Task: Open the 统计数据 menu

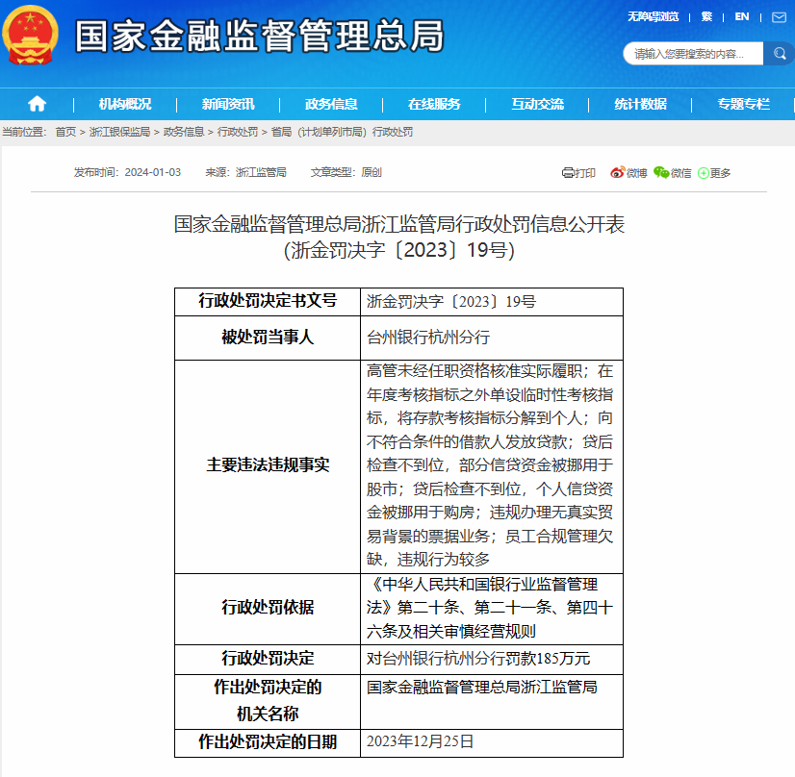Action: pyautogui.click(x=640, y=104)
